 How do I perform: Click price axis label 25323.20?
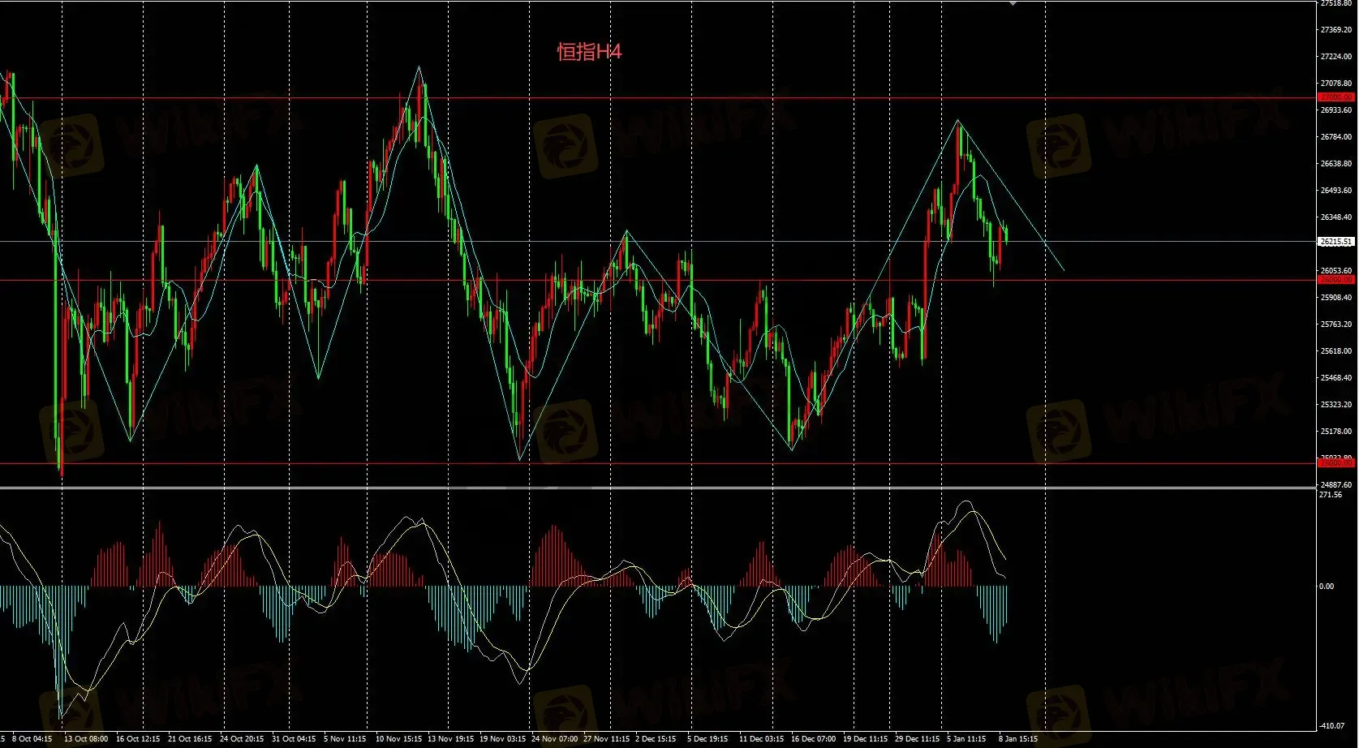(1336, 405)
